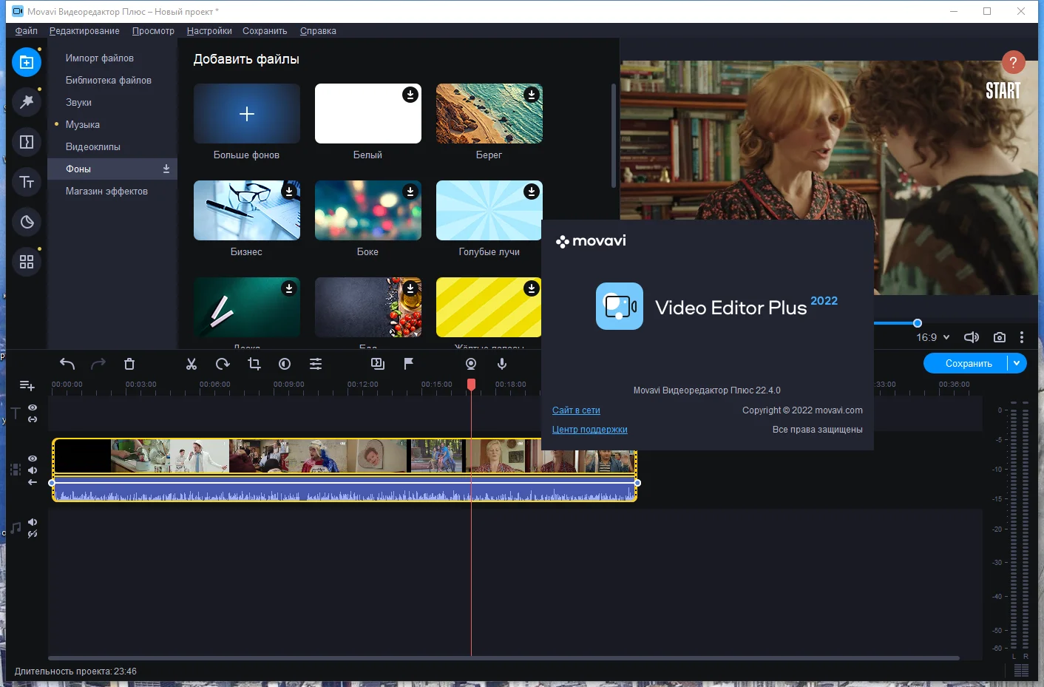Select the Crop tool
The width and height of the screenshot is (1044, 687).
(254, 364)
